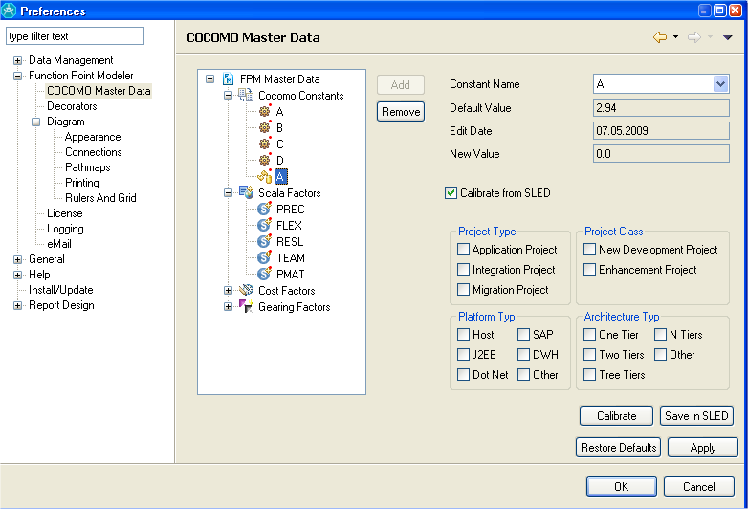The width and height of the screenshot is (748, 509).
Task: Select Appearance under Diagram
Action: click(93, 137)
